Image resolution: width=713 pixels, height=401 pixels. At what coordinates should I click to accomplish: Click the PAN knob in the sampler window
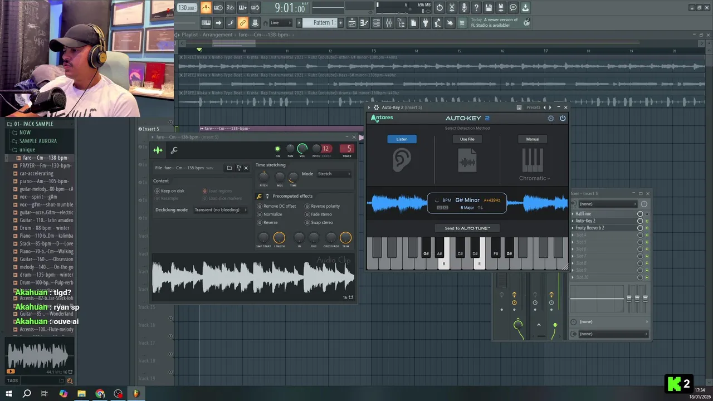pyautogui.click(x=290, y=148)
